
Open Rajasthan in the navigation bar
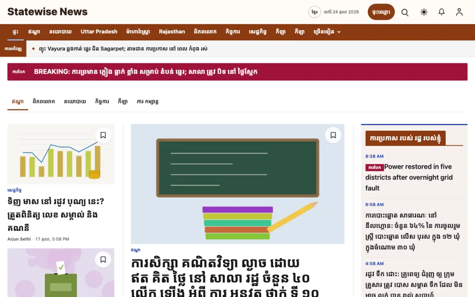(172, 32)
